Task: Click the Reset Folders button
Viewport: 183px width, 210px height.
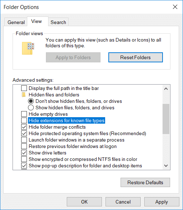Action: pos(136,57)
